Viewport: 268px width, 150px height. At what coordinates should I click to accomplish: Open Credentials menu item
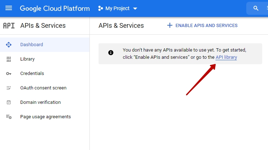tap(45, 74)
